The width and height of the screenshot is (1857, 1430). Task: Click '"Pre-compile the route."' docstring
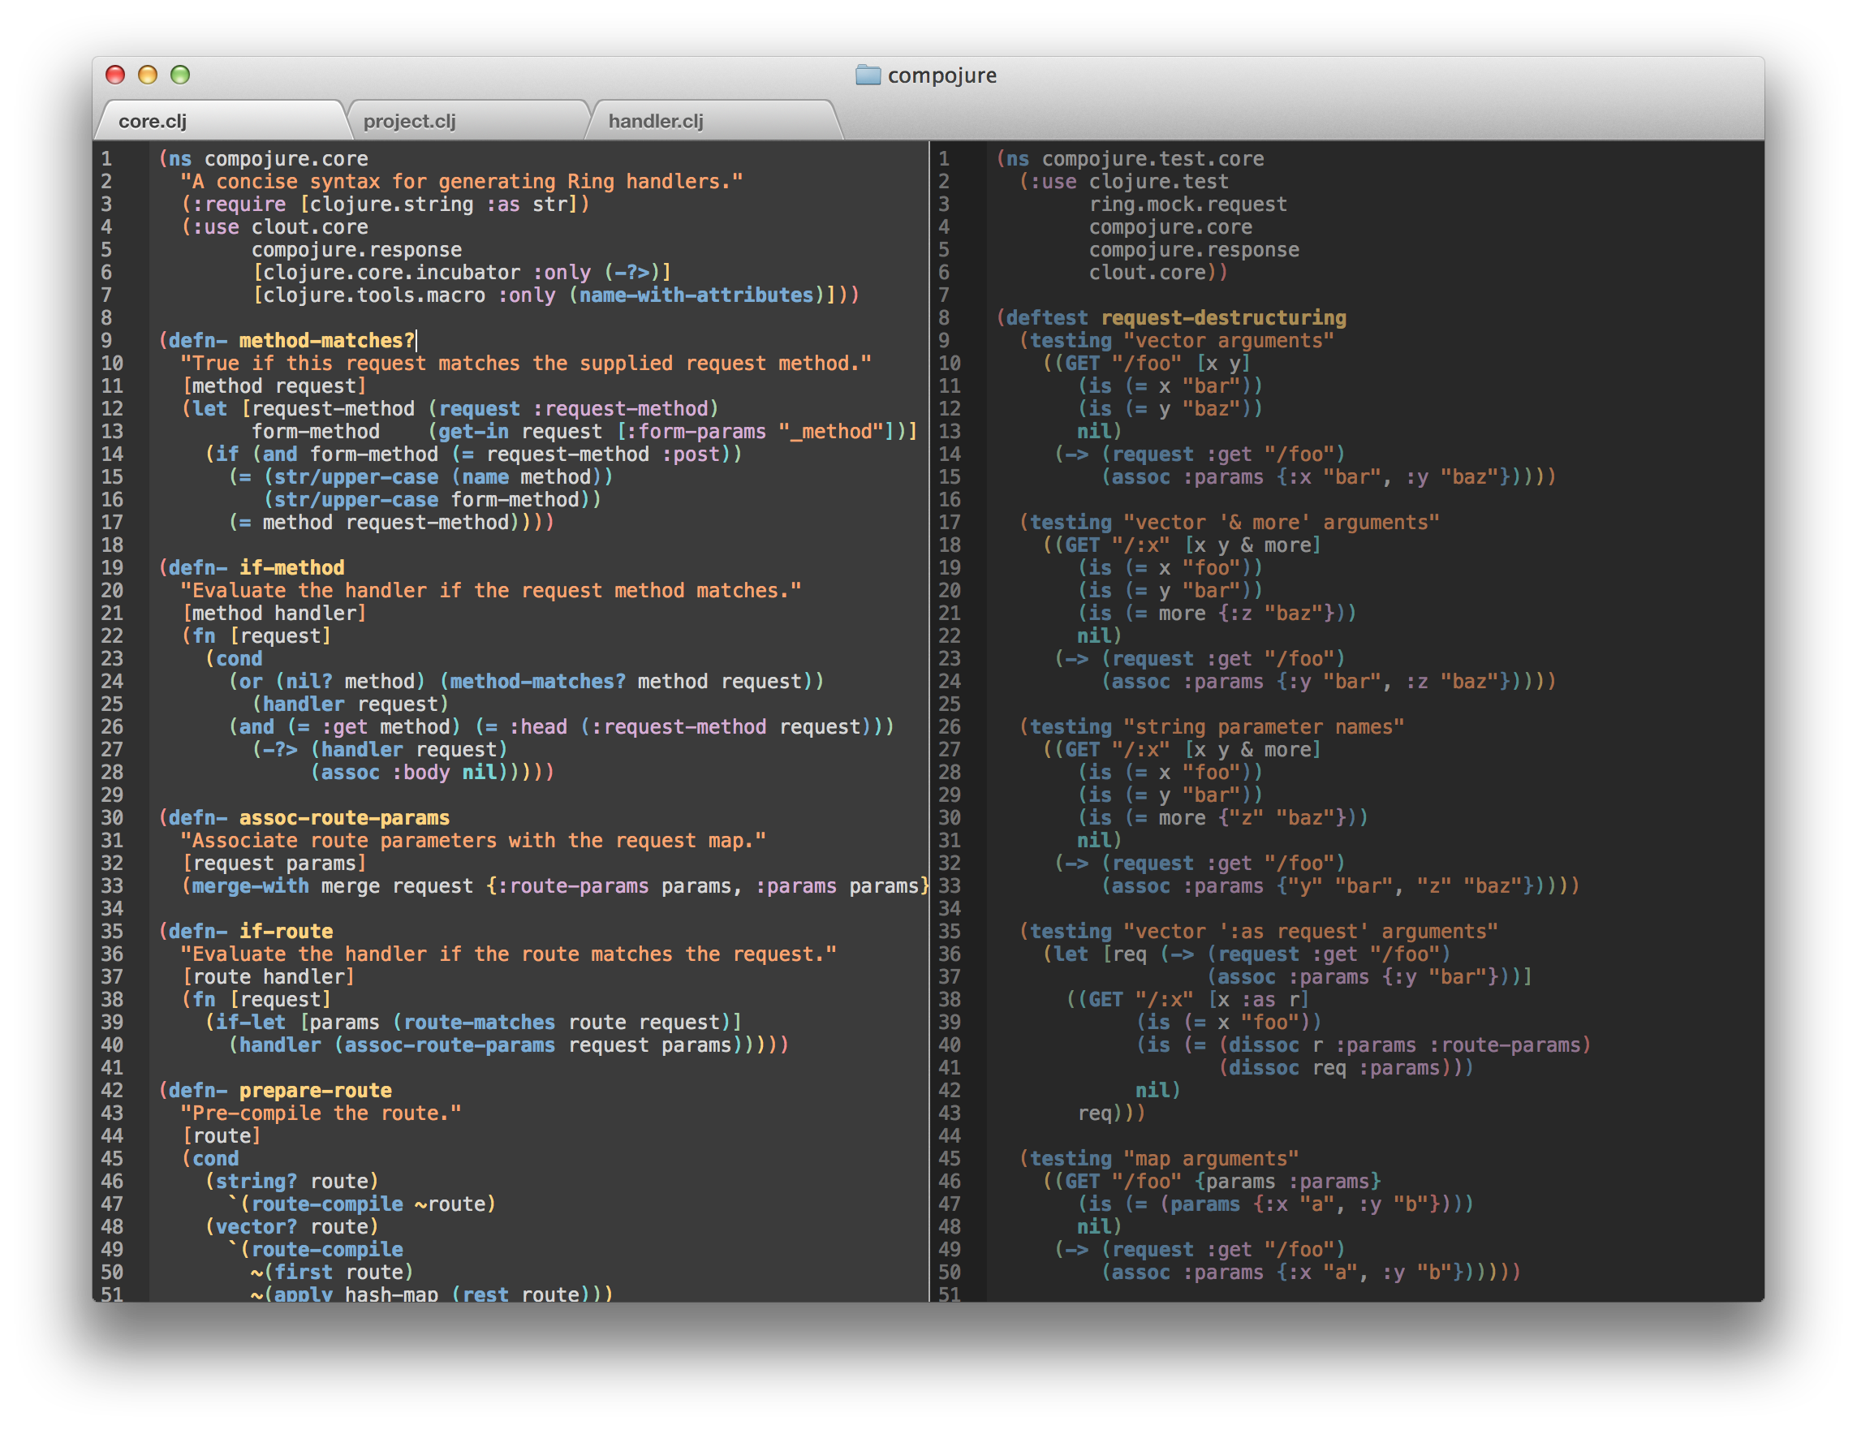pos(321,1113)
